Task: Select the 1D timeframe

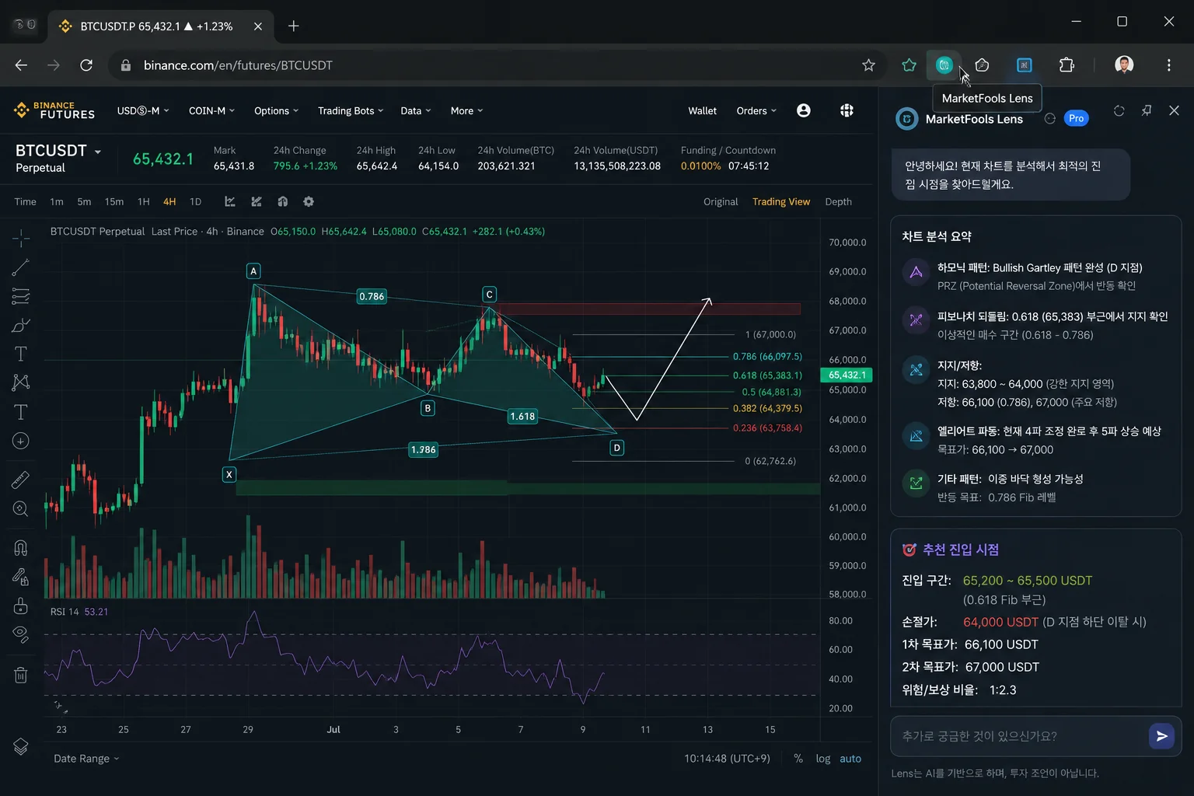Action: coord(196,201)
